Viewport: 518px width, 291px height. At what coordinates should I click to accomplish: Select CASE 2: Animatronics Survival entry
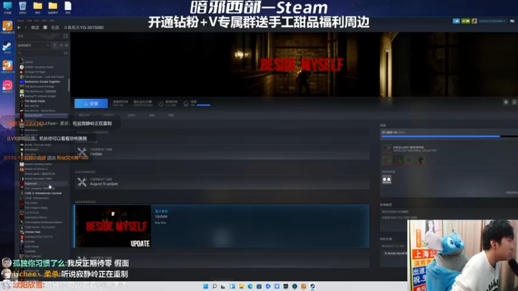click(43, 193)
